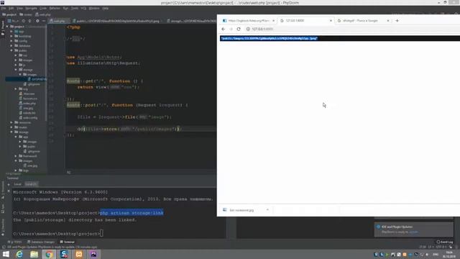Hide the project tool window with minus icon

click(43, 21)
